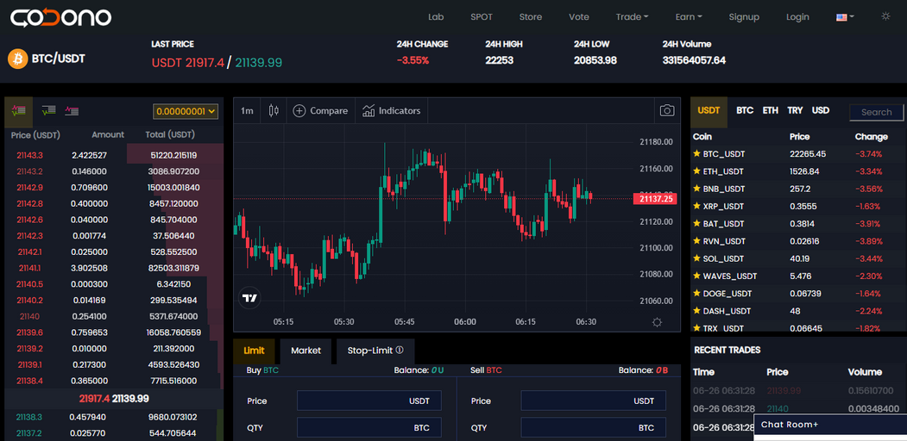The image size is (907, 441).
Task: Switch market list to USDT tab
Action: [709, 111]
